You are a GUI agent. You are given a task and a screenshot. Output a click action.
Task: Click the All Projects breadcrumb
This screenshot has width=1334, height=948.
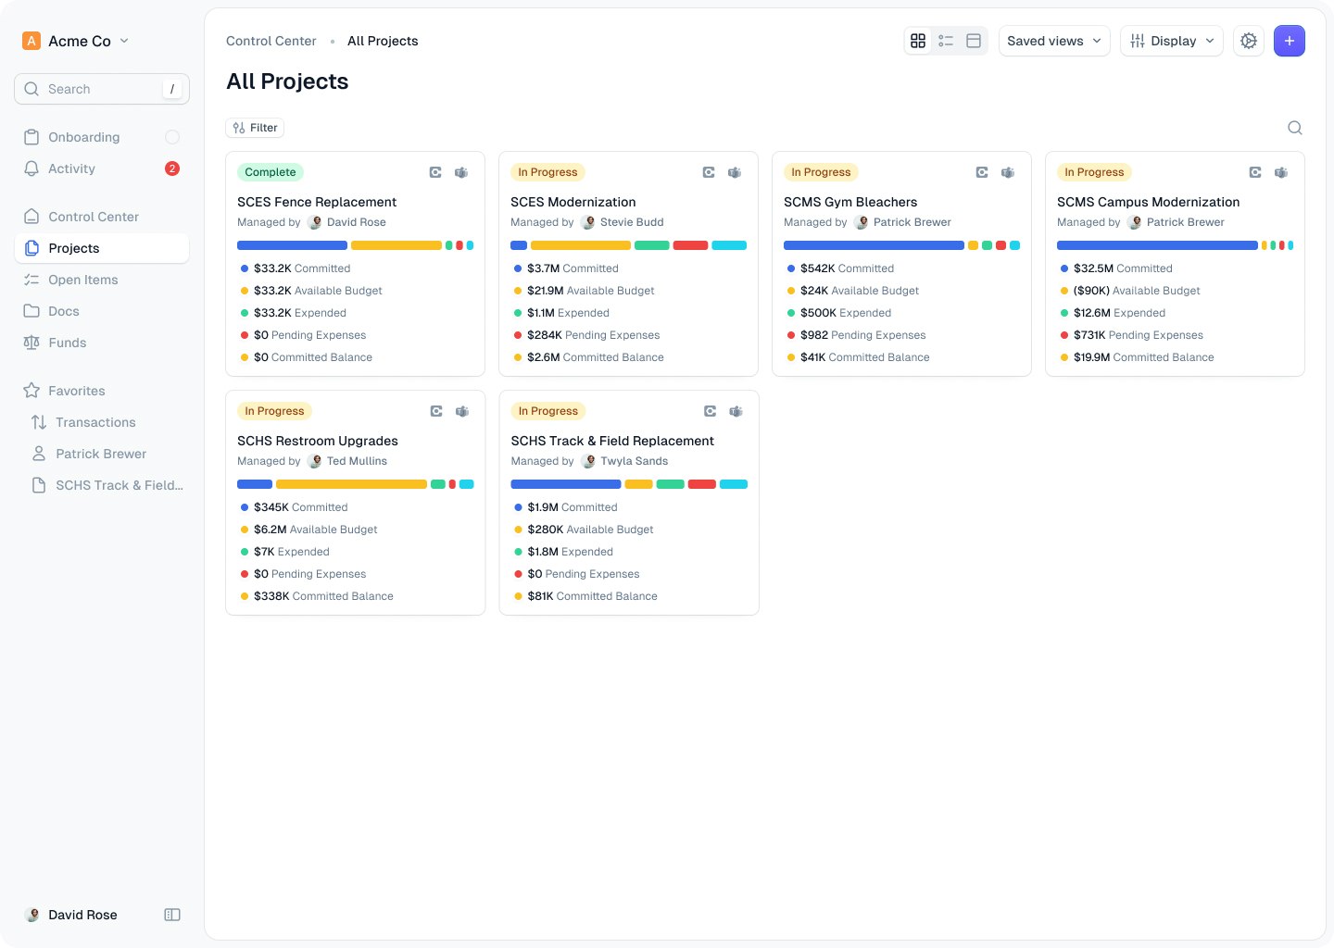[x=383, y=41]
